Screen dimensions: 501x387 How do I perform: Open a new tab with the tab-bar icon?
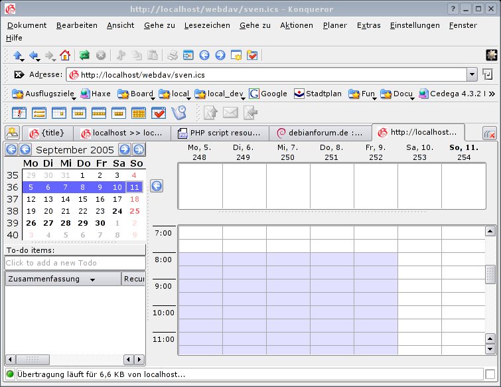tap(12, 132)
